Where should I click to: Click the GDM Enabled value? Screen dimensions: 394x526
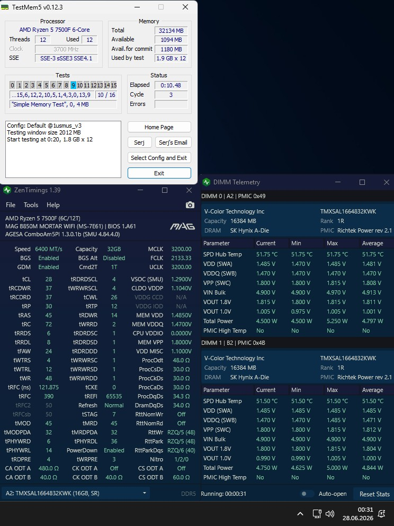[x=49, y=268]
